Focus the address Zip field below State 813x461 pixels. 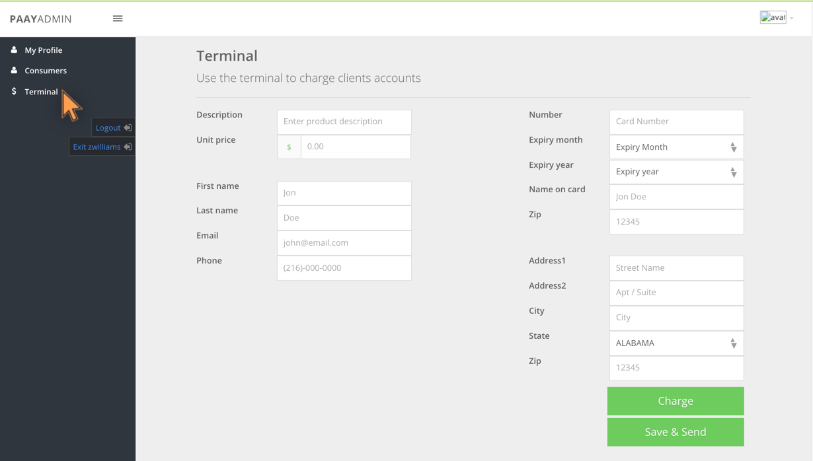coord(676,368)
